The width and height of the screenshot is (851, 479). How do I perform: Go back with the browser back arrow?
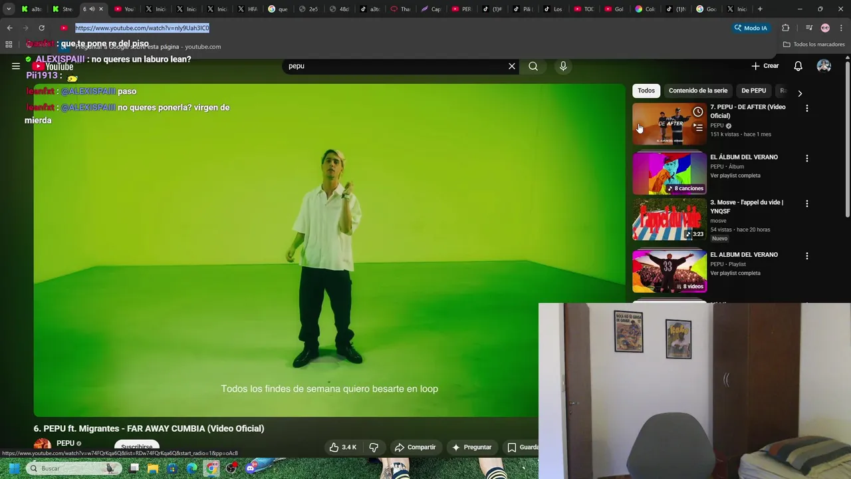click(9, 28)
